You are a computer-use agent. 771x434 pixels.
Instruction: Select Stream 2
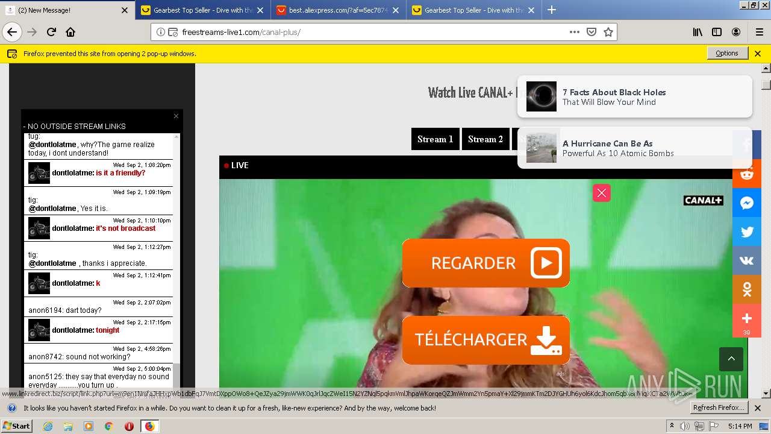point(485,139)
